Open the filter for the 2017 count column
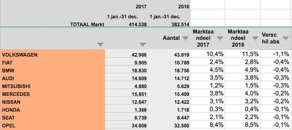The image size is (292, 130). 143,45
